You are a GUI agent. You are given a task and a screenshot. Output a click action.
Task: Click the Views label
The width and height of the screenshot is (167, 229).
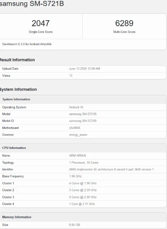click(x=6, y=76)
